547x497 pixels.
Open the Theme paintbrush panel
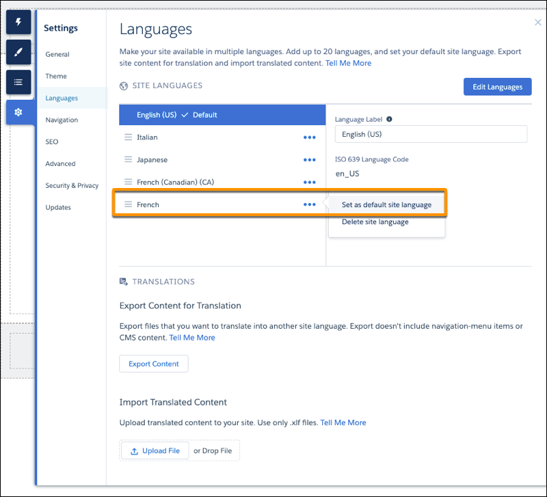tap(18, 52)
